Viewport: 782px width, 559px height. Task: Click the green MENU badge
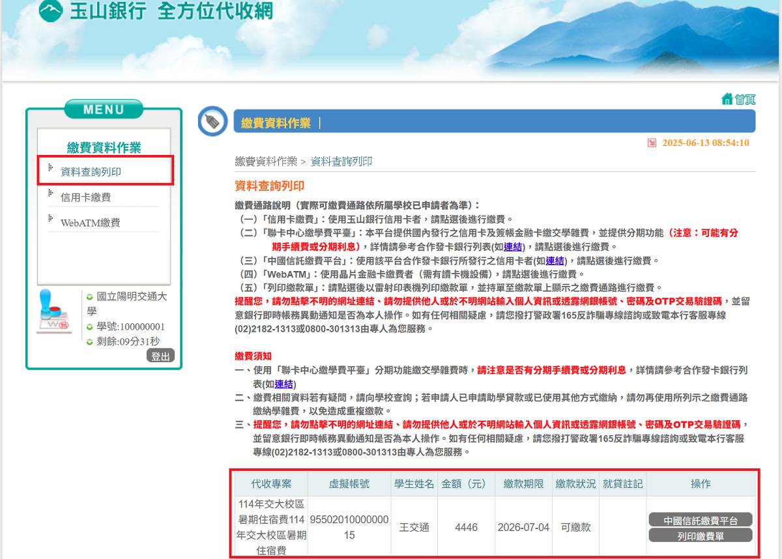[x=104, y=109]
